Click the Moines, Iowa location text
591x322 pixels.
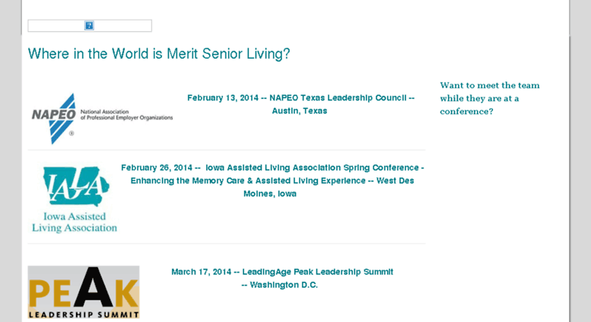[270, 194]
